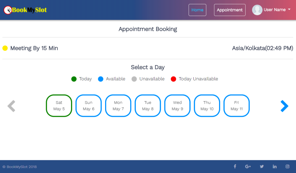Click the green Today legend dot
296x173 pixels.
tap(74, 79)
